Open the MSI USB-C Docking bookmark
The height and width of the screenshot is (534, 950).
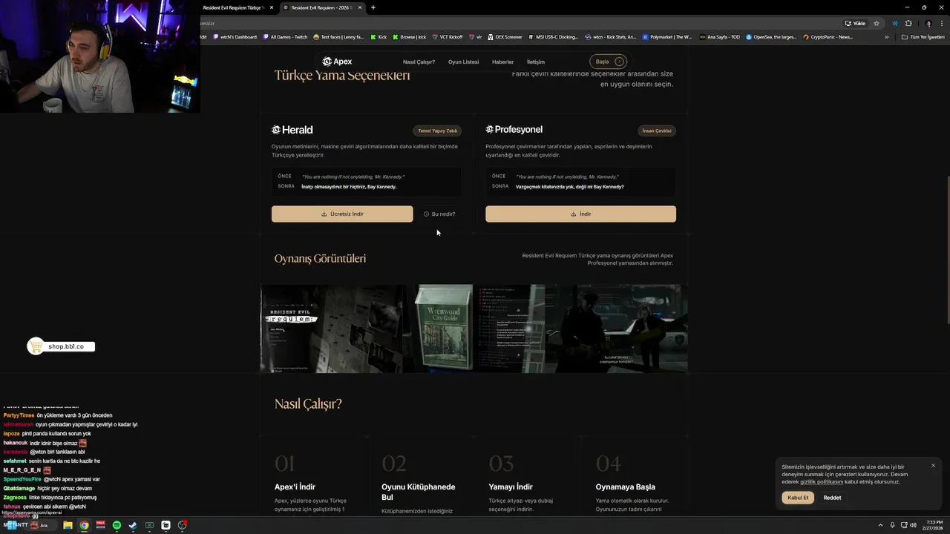point(553,36)
